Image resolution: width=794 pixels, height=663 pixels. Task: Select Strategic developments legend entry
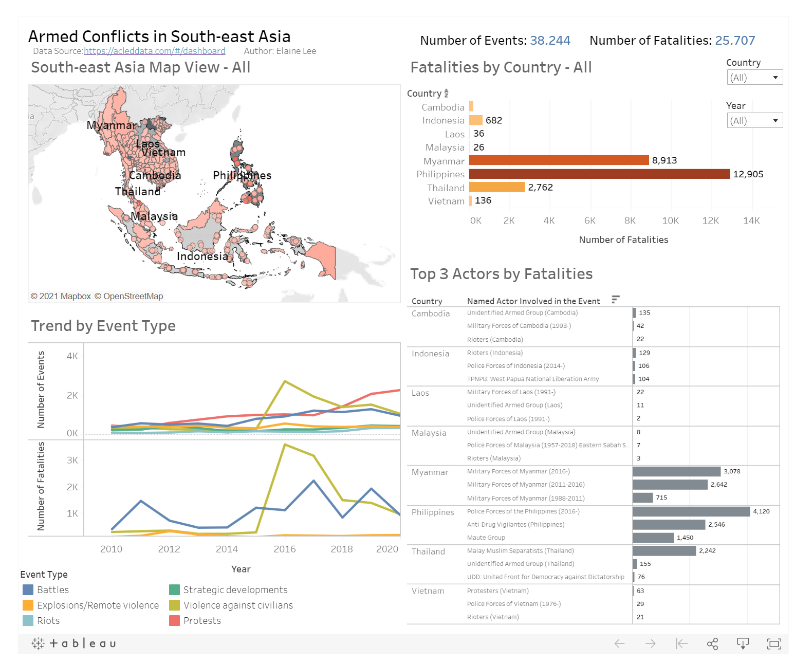[235, 590]
